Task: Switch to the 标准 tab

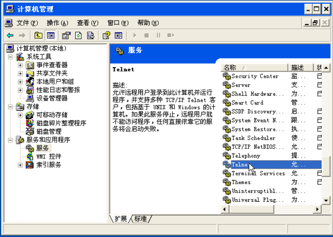Action: coord(140,219)
